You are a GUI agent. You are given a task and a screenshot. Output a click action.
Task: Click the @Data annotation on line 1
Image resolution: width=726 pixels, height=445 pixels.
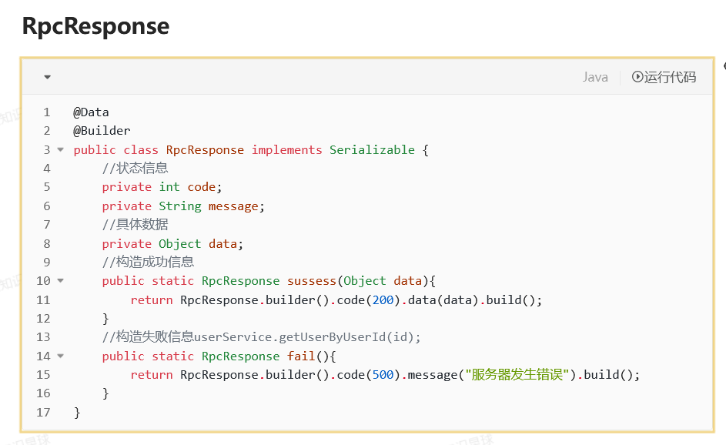91,112
